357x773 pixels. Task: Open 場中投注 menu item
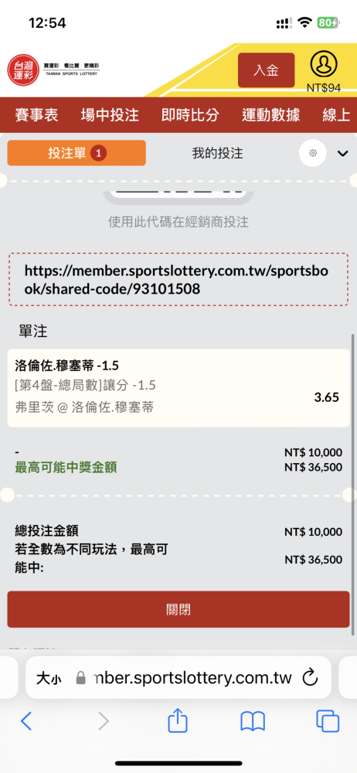click(x=110, y=115)
